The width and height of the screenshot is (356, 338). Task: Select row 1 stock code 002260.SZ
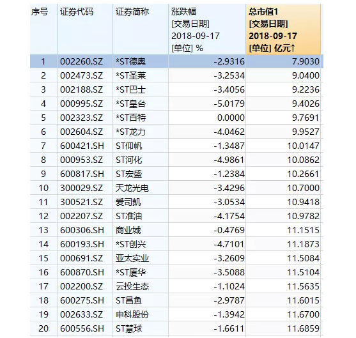coord(82,61)
